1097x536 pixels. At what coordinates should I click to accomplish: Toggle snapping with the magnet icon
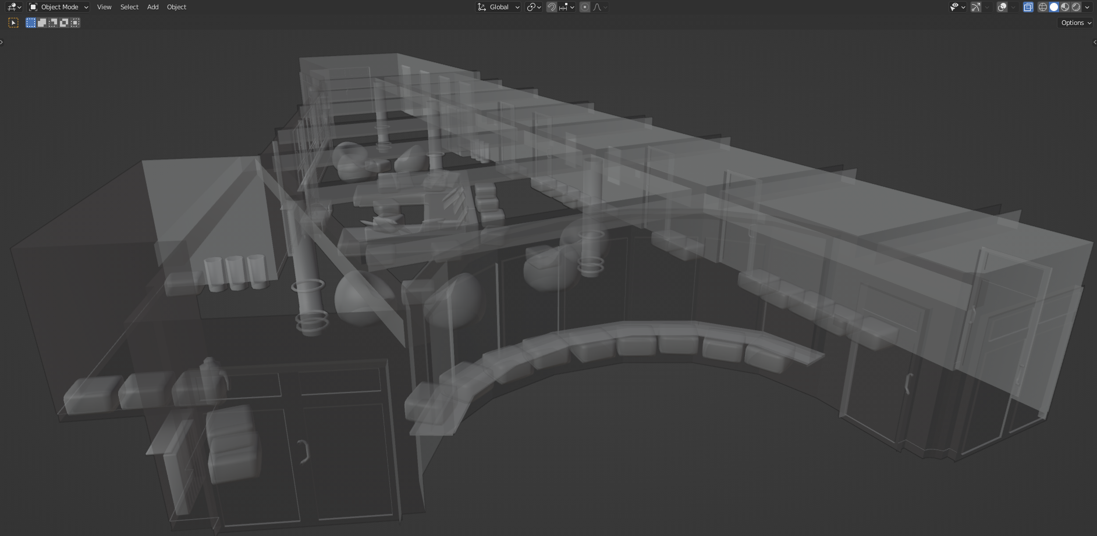pyautogui.click(x=552, y=7)
